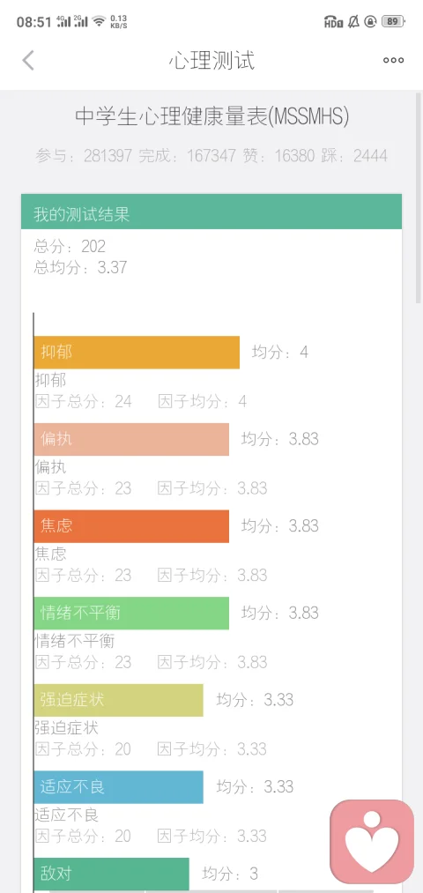Image resolution: width=423 pixels, height=893 pixels.
Task: Tap the 心理测试 page title
Action: pos(211,60)
